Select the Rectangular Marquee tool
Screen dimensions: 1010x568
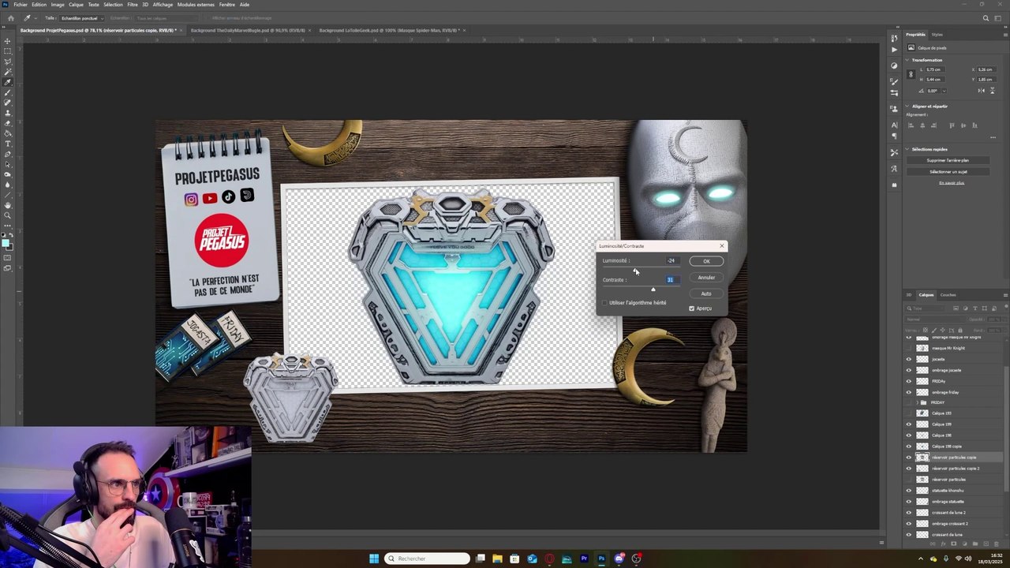(x=8, y=51)
